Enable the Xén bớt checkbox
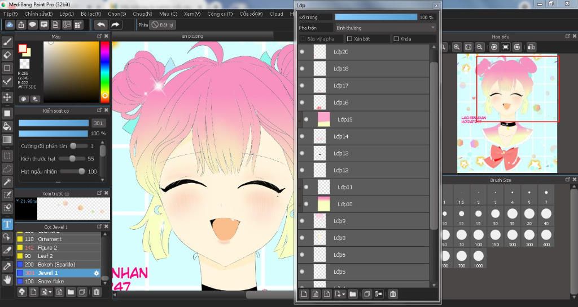578x307 pixels. click(350, 39)
